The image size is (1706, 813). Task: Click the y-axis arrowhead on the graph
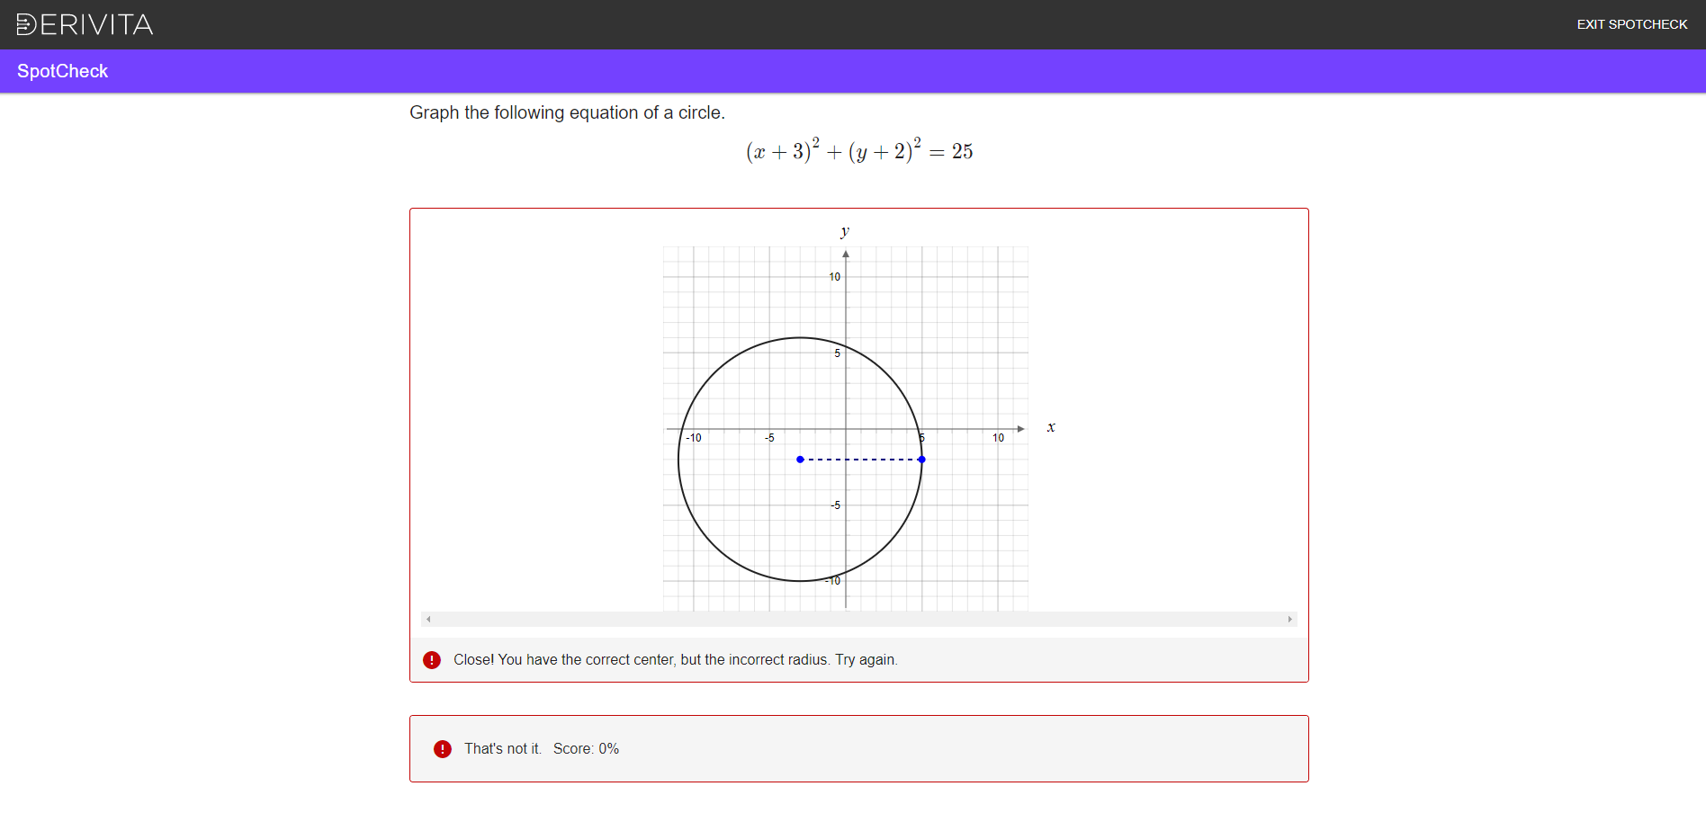point(846,255)
